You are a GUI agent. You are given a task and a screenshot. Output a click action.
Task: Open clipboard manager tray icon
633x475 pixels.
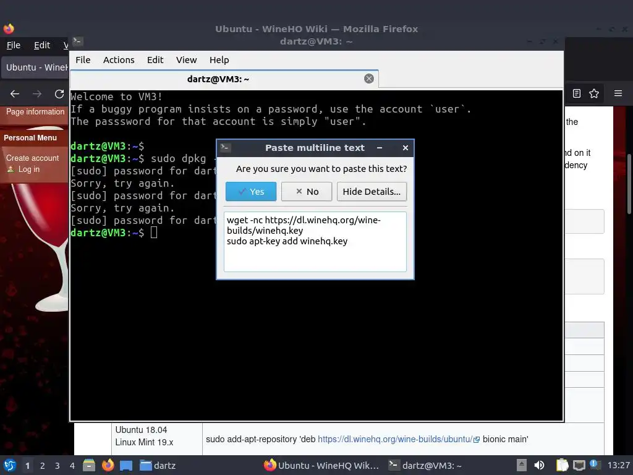click(562, 465)
